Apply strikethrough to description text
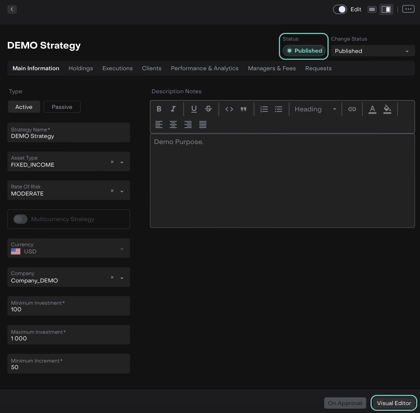Viewport: 420px width, 413px height. [x=208, y=109]
